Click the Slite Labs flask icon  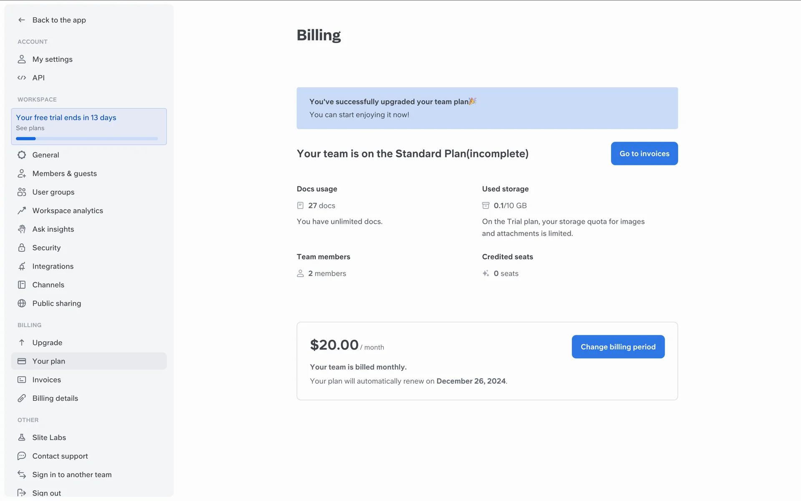22,438
